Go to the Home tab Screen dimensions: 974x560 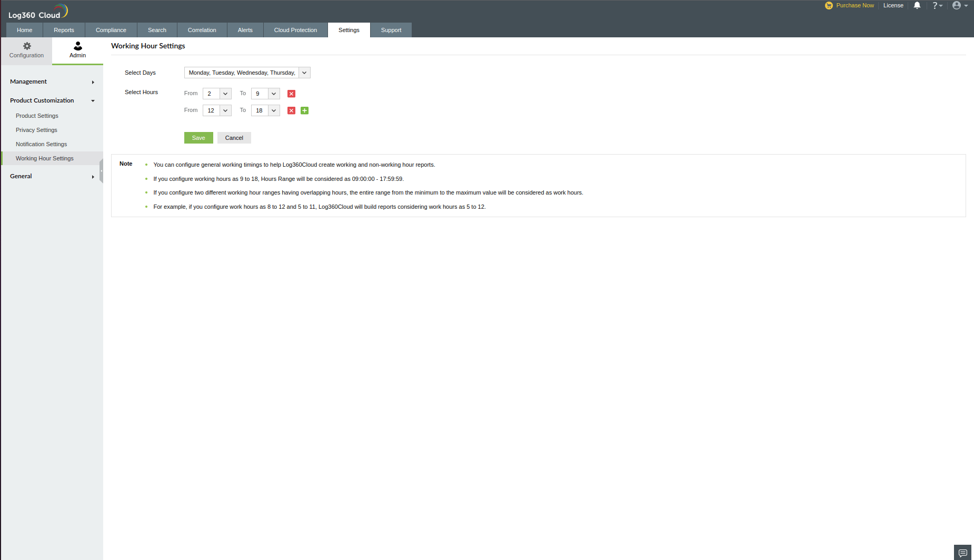tap(24, 30)
